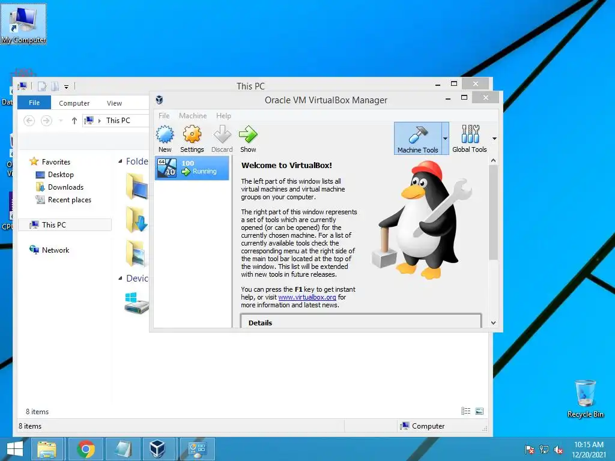Click the Pictures folder icon in This PC
The width and height of the screenshot is (615, 461).
(x=136, y=253)
